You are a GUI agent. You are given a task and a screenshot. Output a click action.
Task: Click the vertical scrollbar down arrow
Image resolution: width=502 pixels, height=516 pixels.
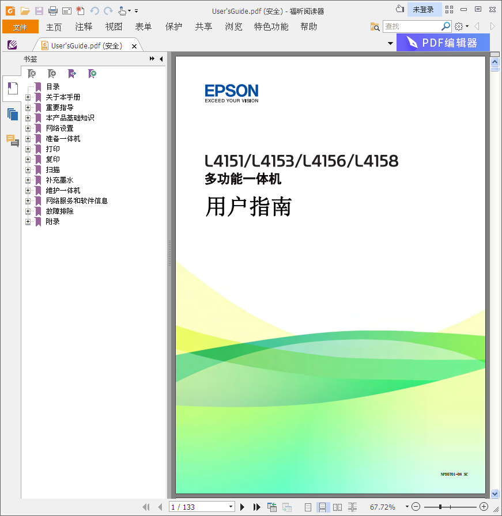click(x=495, y=494)
